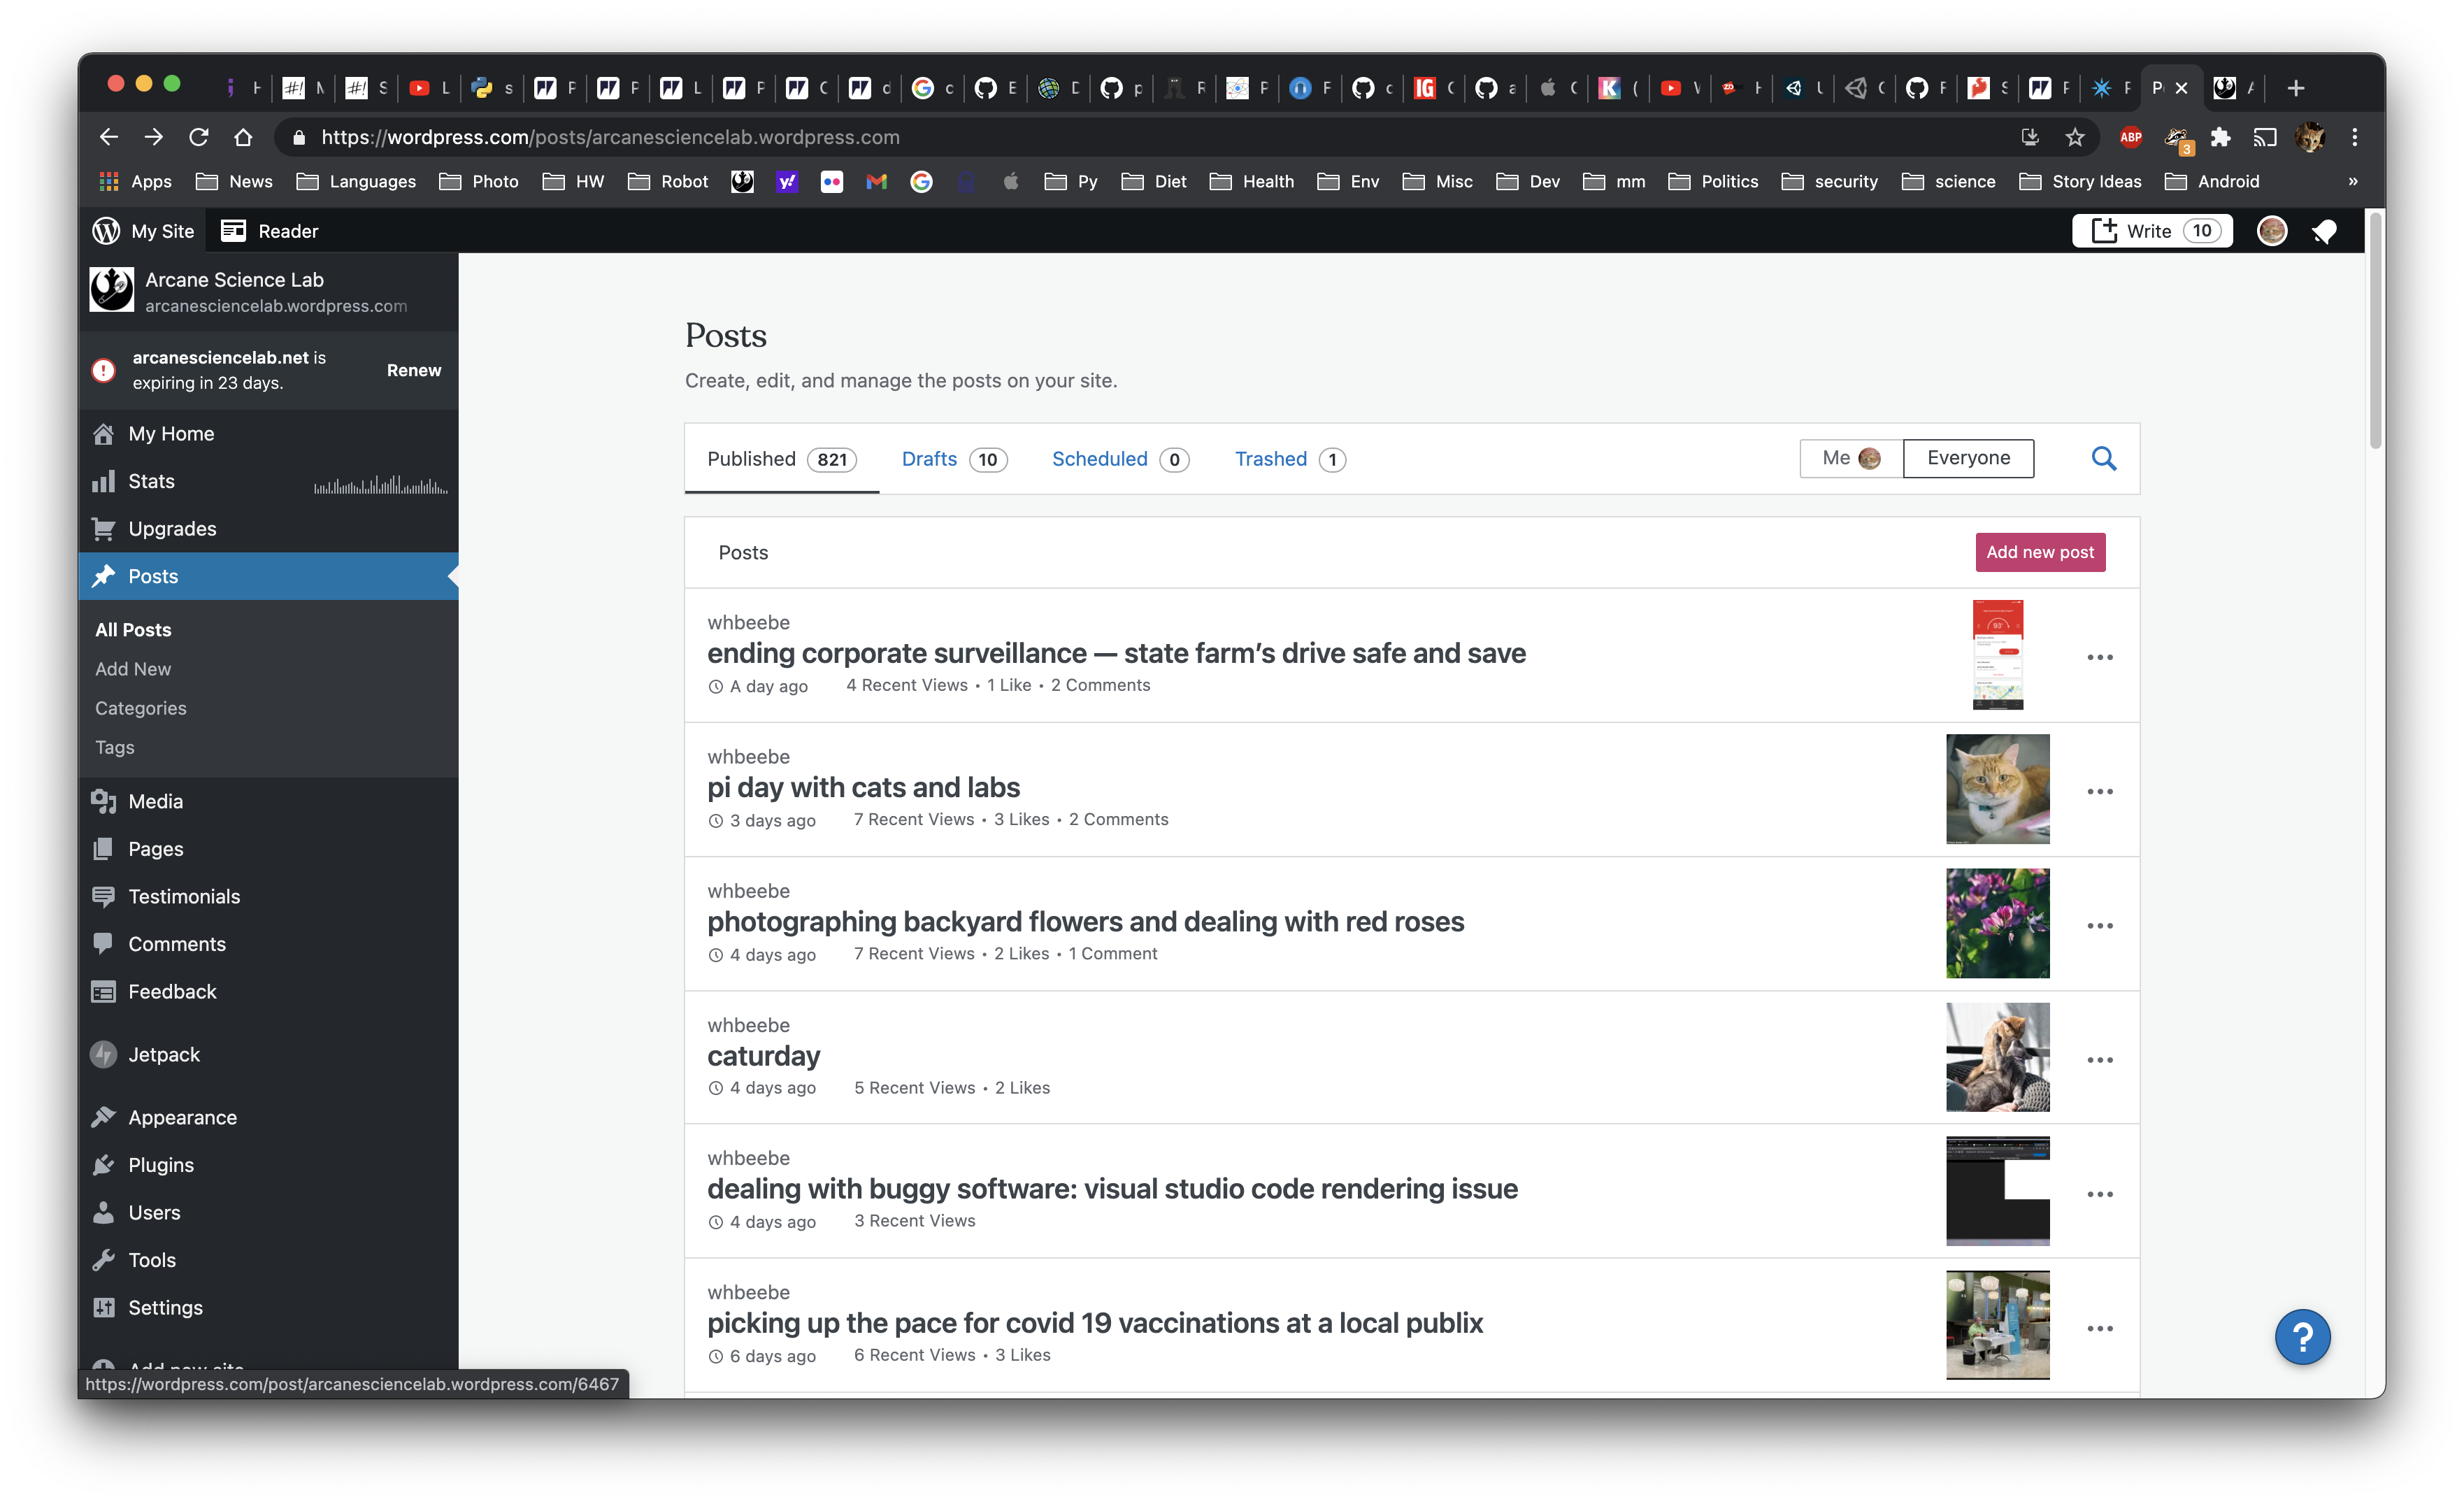Click the install app icon in address bar
The image size is (2464, 1502).
coord(2030,137)
